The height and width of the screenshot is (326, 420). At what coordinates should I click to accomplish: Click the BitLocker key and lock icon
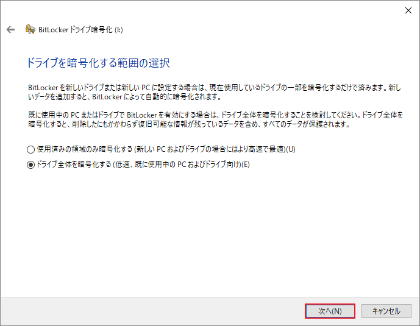(30, 29)
